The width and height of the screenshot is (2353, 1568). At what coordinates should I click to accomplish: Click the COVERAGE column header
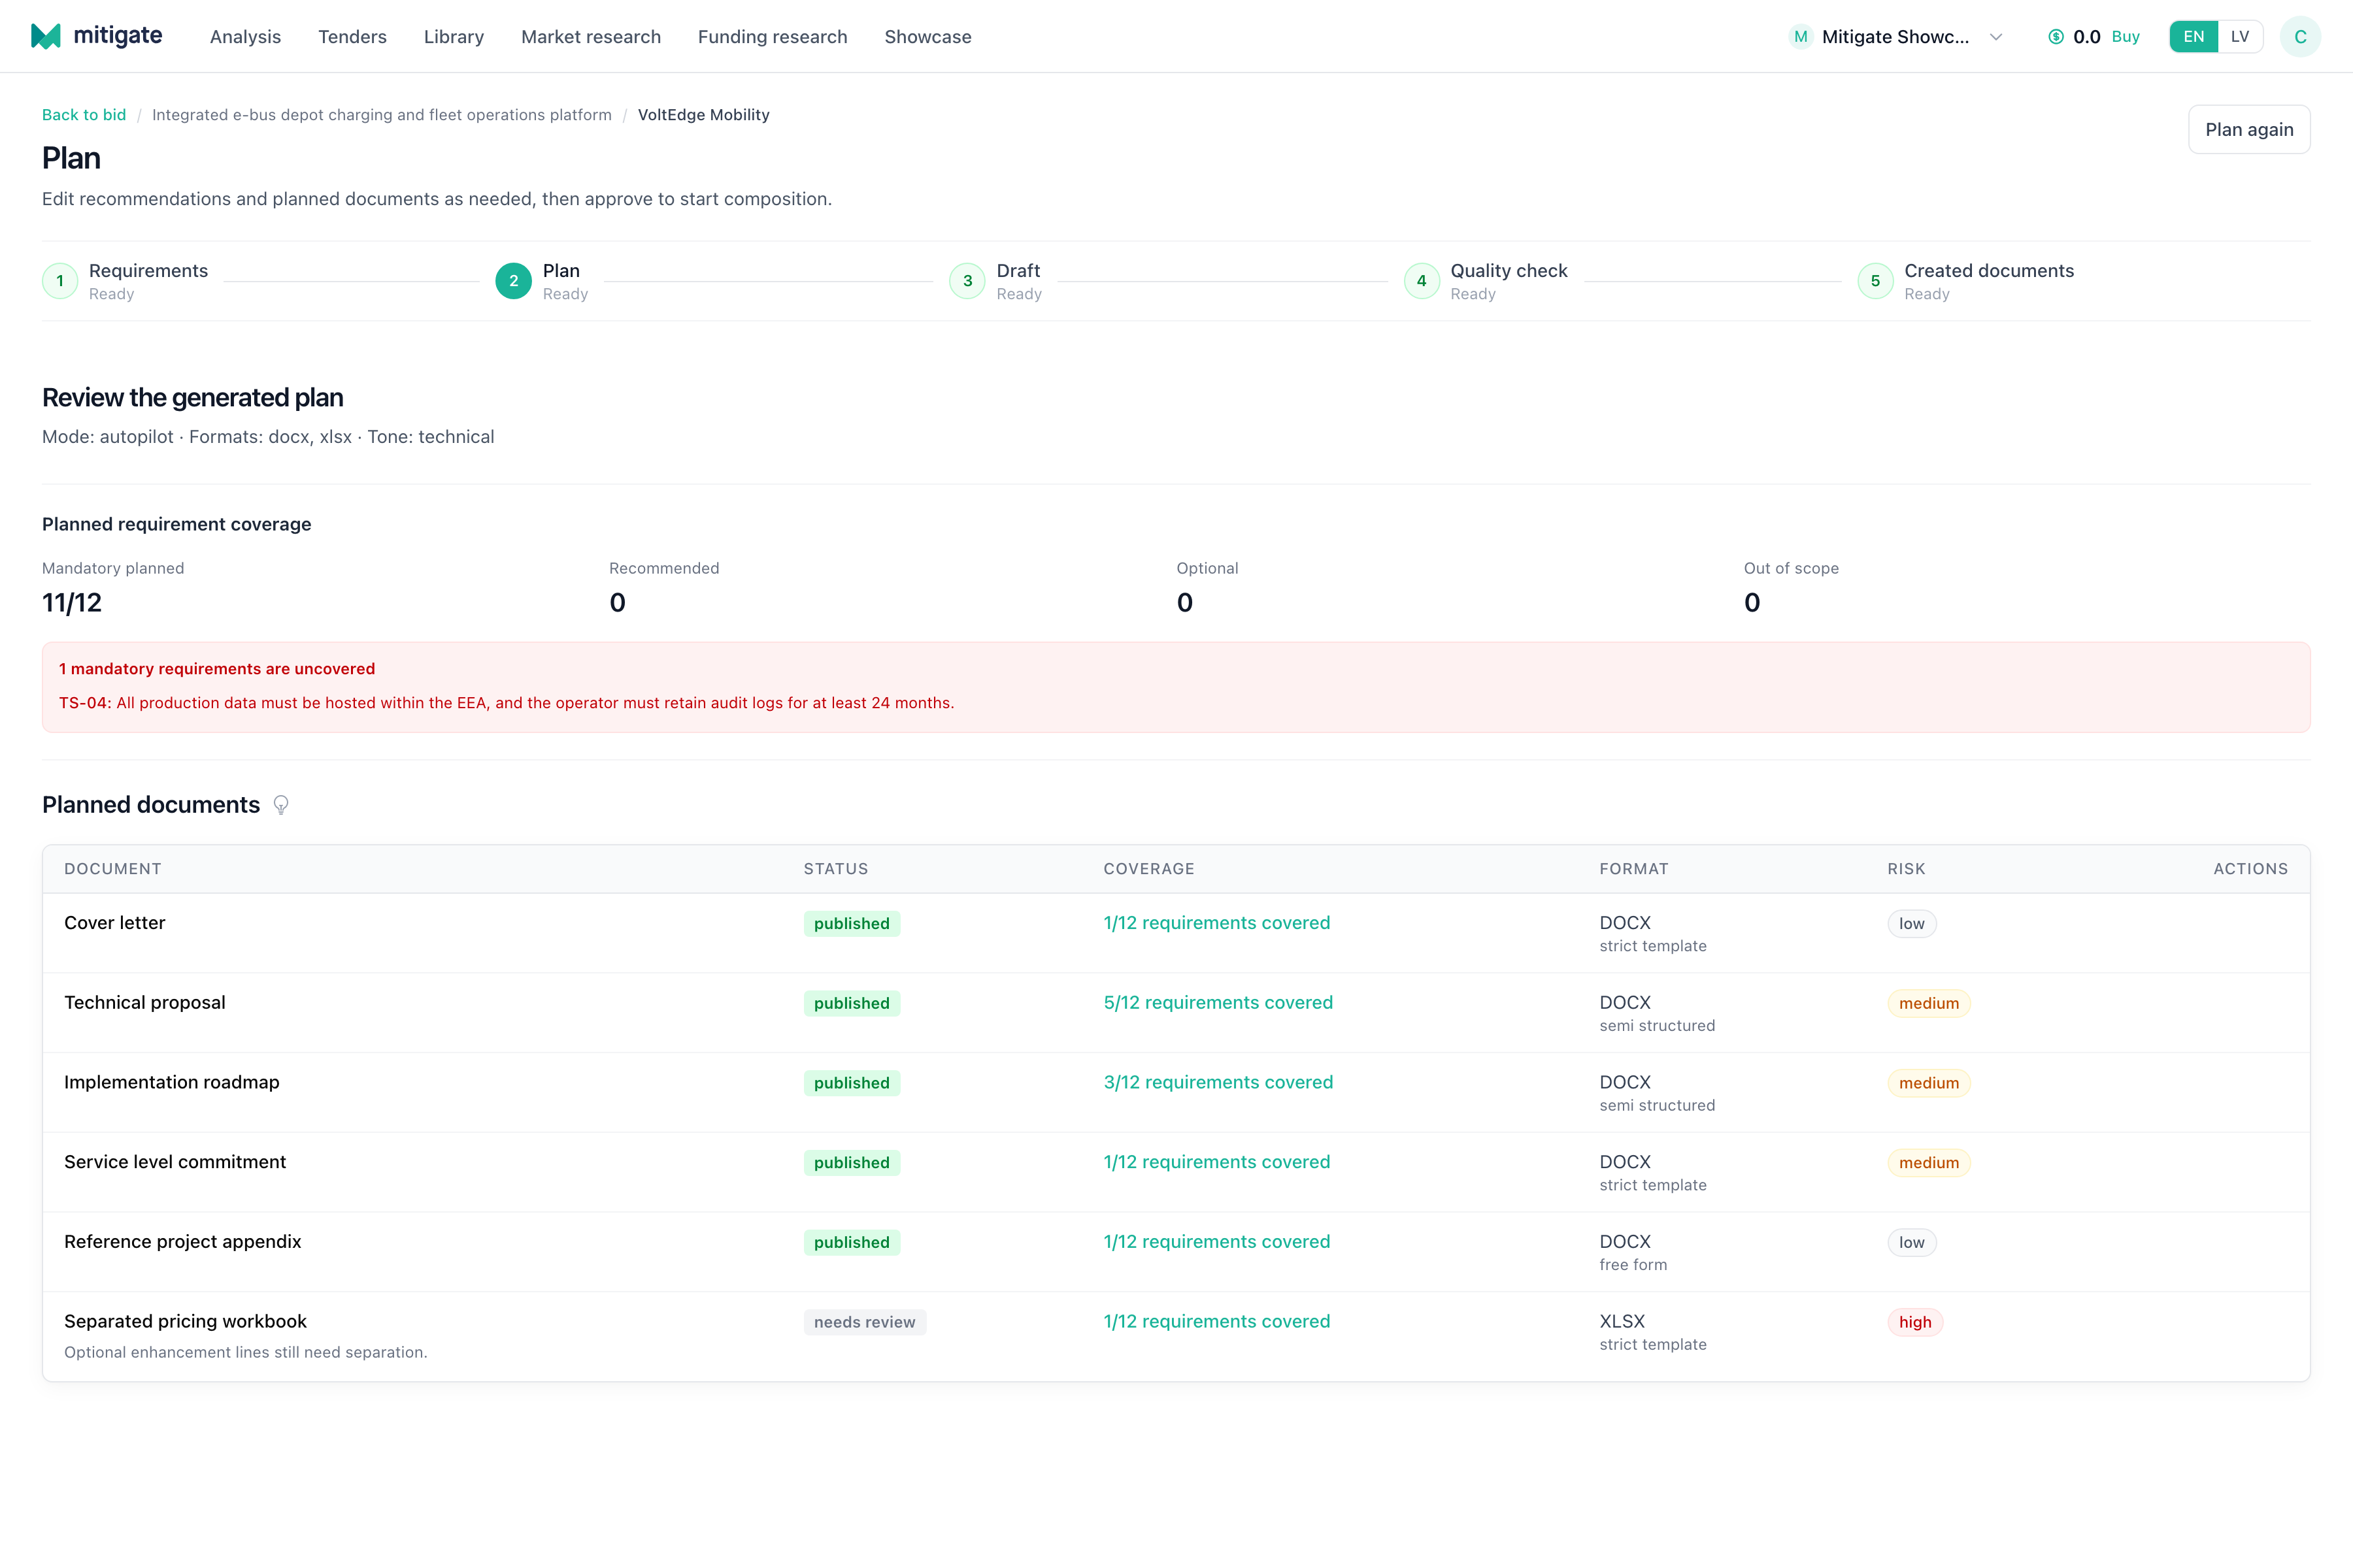[x=1148, y=869]
